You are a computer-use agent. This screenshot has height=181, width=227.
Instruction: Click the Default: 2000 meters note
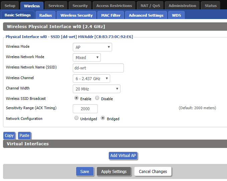click(197, 108)
